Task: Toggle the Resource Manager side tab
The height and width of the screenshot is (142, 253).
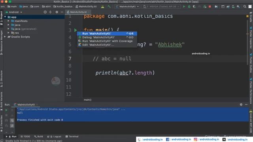Action: [x=2, y=43]
